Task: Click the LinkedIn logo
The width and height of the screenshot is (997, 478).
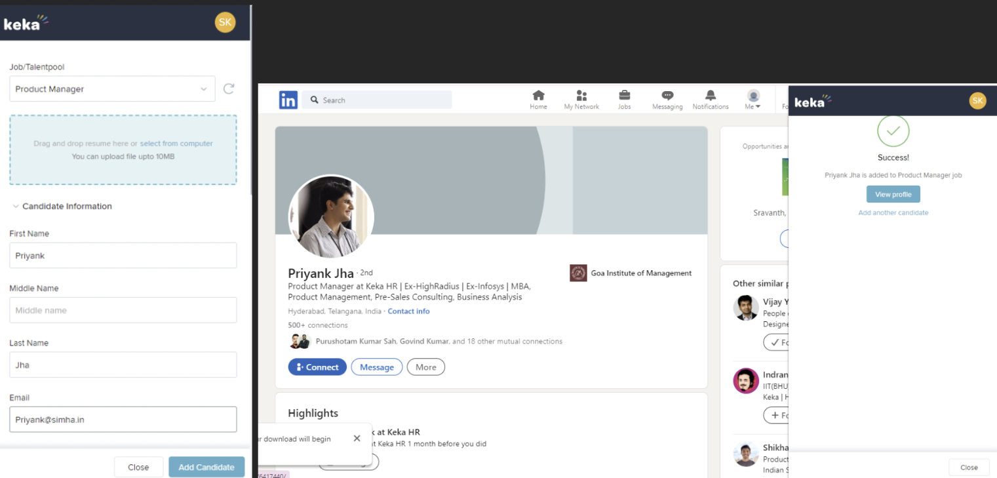Action: [288, 100]
